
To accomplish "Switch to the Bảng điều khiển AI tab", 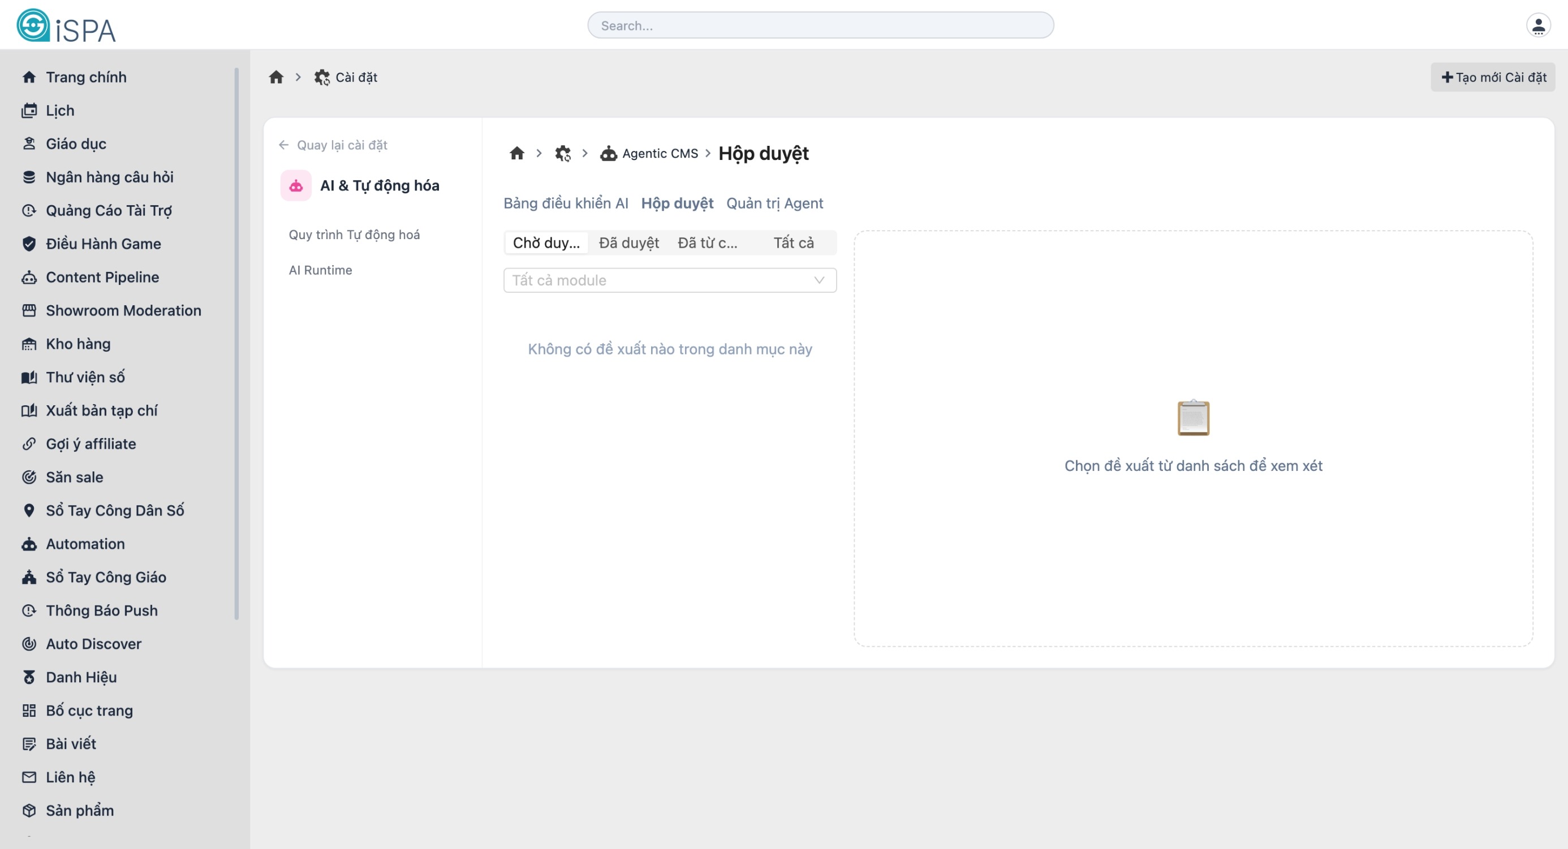I will pyautogui.click(x=566, y=203).
